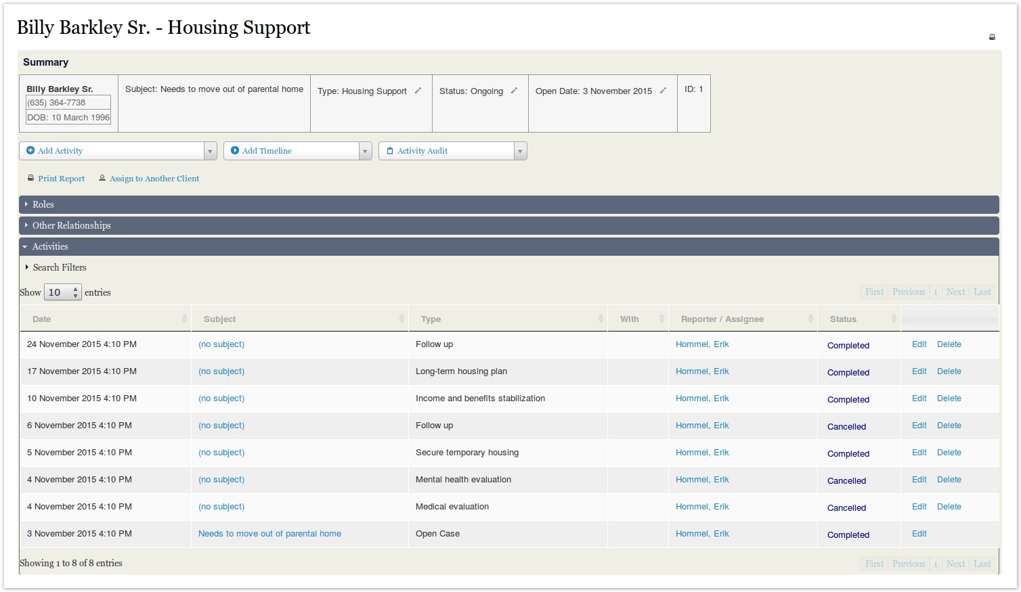Click the person icon for Assign to Another Client
Screen dimensions: 1021x592
102,179
